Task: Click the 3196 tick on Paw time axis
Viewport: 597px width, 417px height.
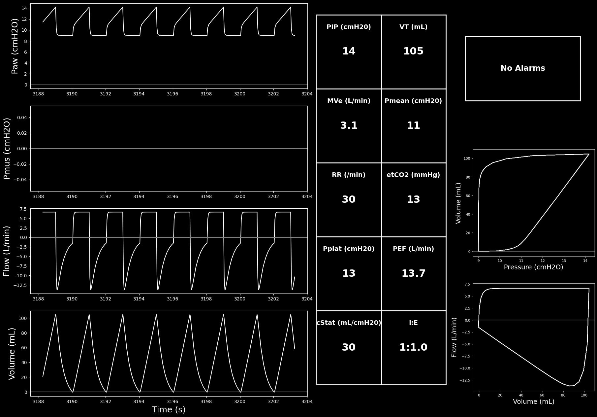Action: click(x=173, y=94)
